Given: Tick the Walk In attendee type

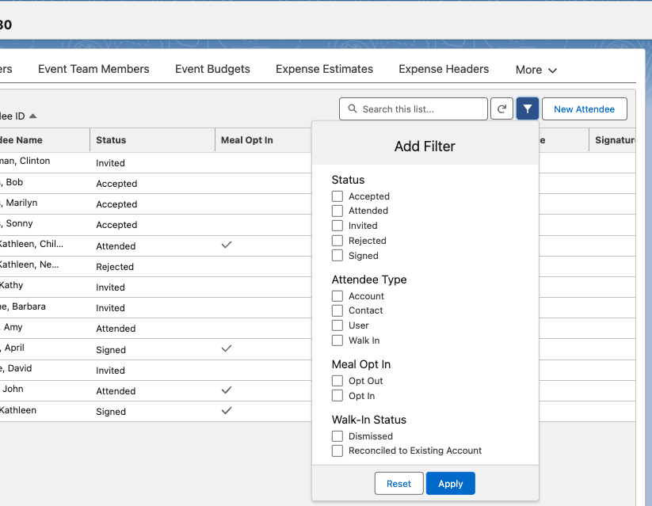Looking at the screenshot, I should pos(337,341).
